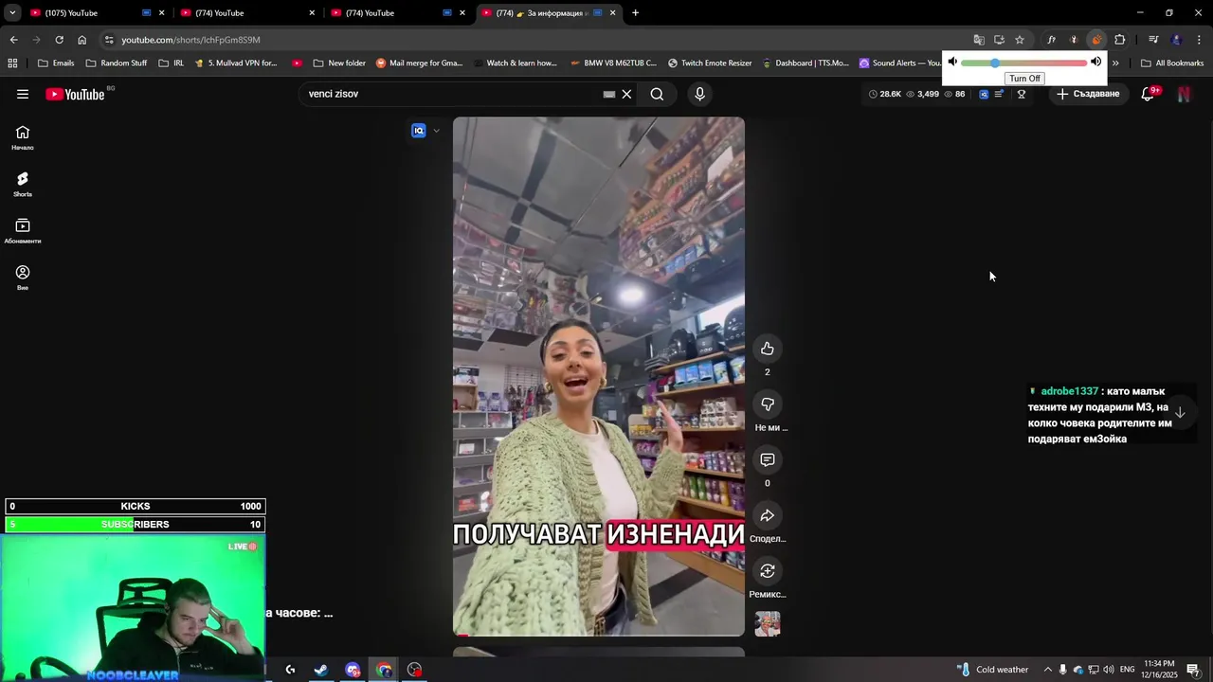Click the Turn Off button

tap(1024, 79)
